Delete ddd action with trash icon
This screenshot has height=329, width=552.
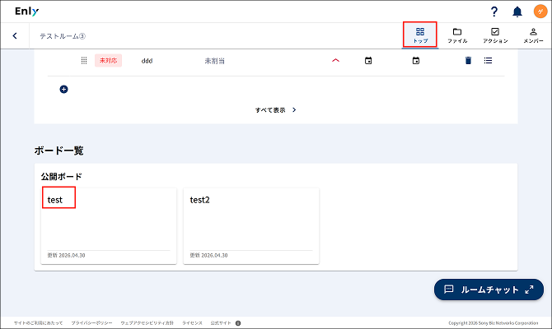(x=468, y=61)
